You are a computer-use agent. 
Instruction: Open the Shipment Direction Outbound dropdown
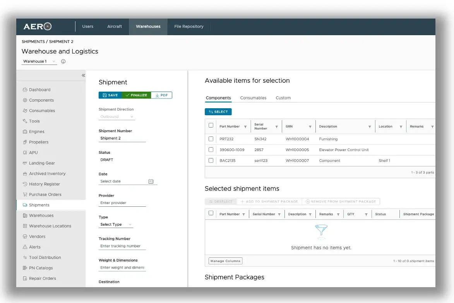point(116,117)
